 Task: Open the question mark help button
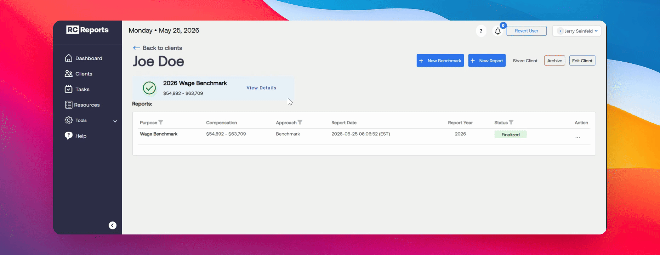click(x=481, y=31)
